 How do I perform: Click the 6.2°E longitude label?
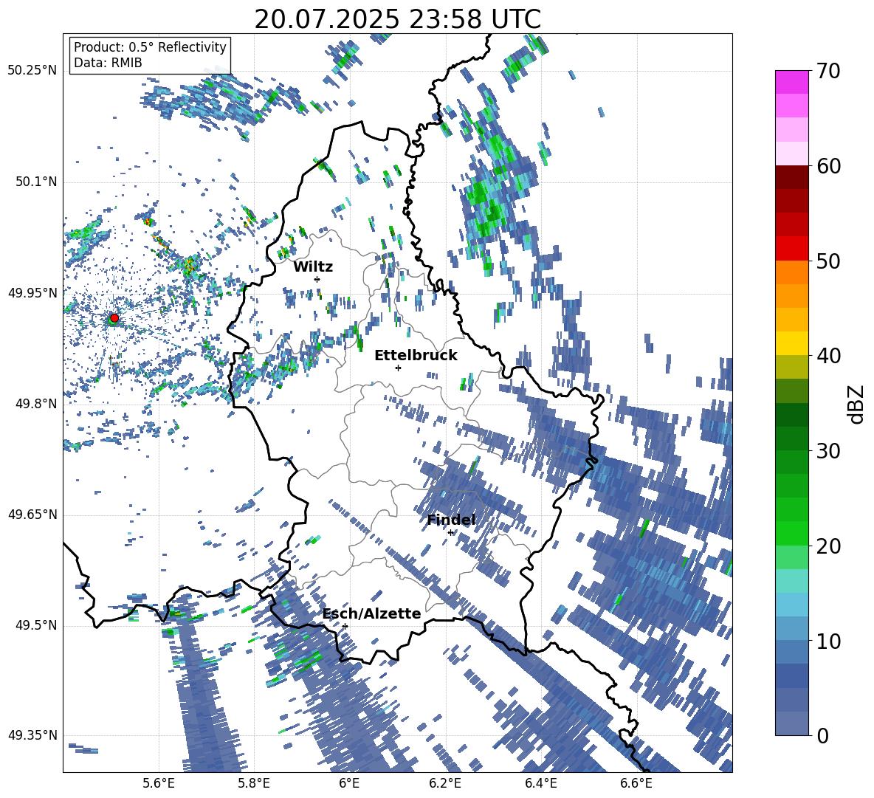click(445, 783)
